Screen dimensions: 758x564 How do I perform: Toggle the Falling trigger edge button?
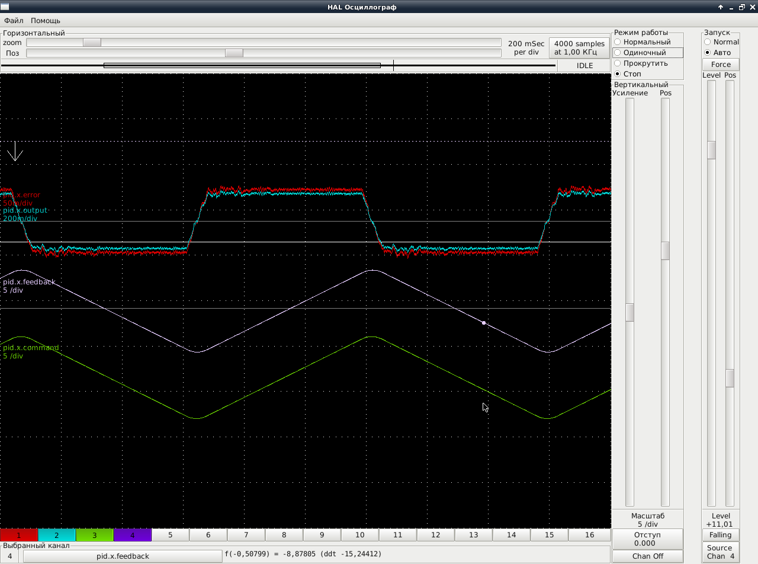tap(721, 535)
